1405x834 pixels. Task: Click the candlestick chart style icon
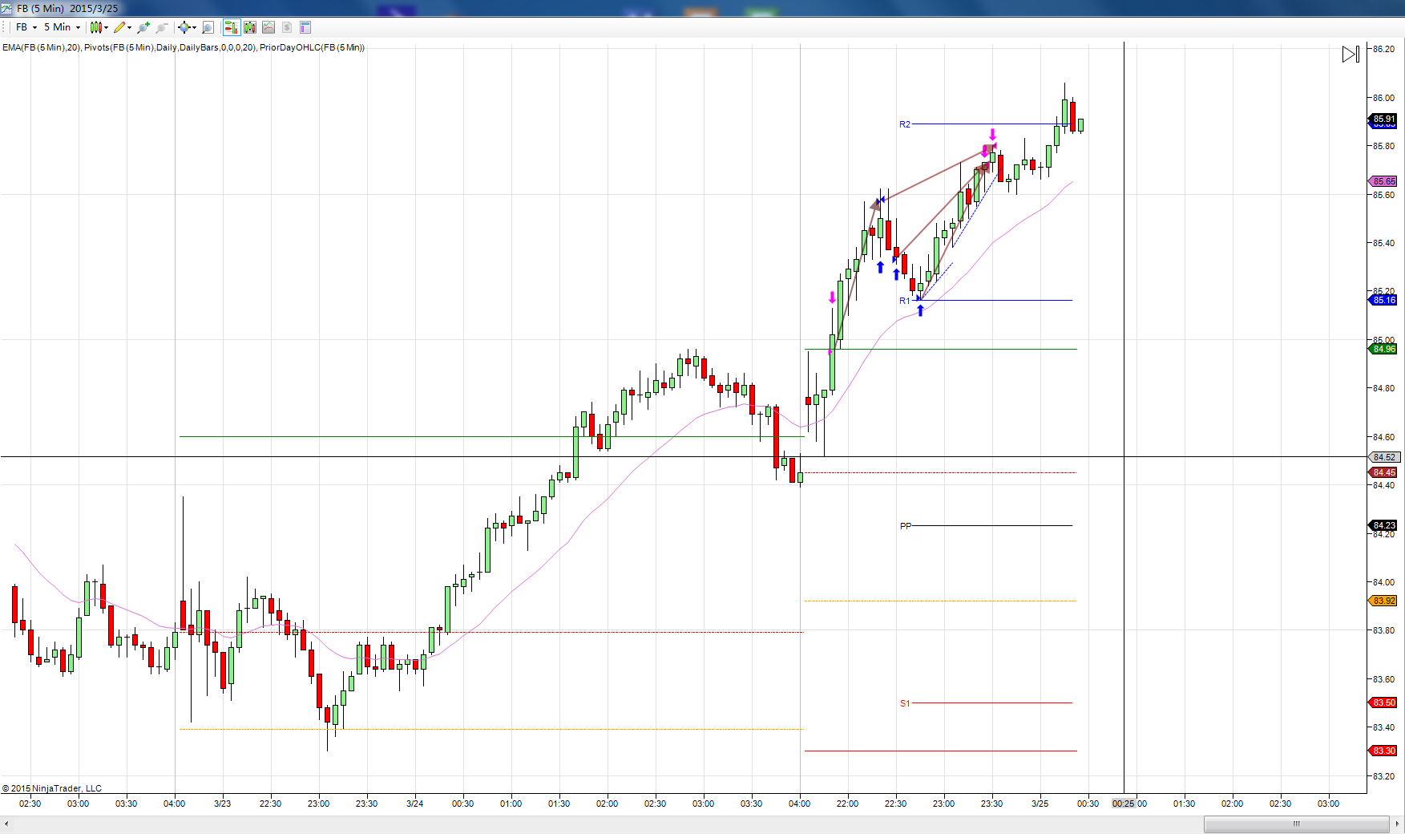(x=95, y=27)
